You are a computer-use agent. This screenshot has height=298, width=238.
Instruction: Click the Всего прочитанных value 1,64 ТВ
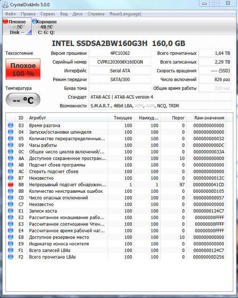point(215,53)
